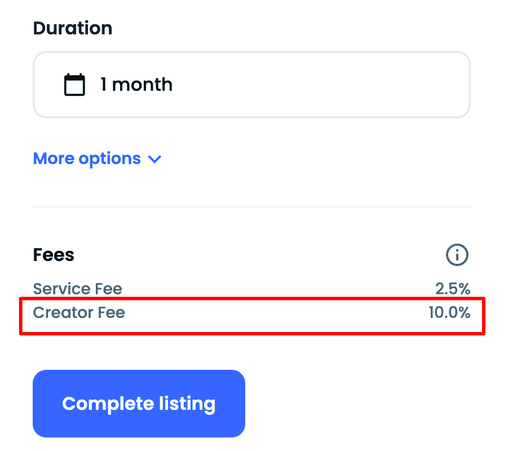This screenshot has width=517, height=451.
Task: Click blank space between fees and button
Action: pos(338,352)
